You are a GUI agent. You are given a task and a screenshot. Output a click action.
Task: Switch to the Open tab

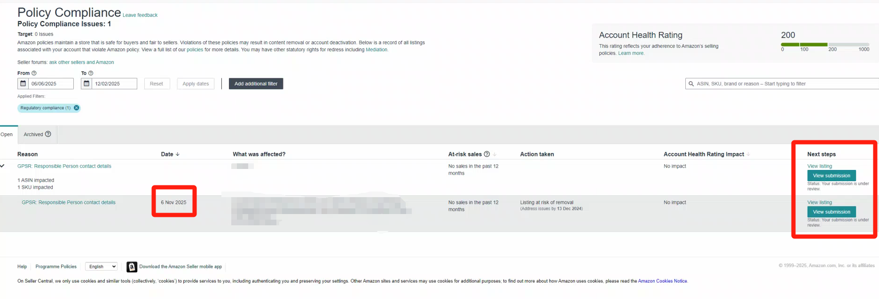click(x=7, y=134)
